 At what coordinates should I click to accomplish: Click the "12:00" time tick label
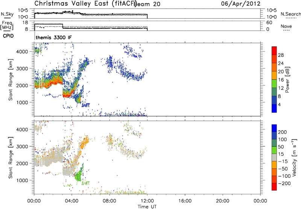(x=147, y=201)
